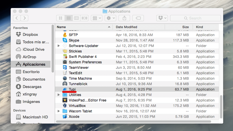Click the back navigation arrow
The height and width of the screenshot is (131, 233).
click(x=17, y=18)
